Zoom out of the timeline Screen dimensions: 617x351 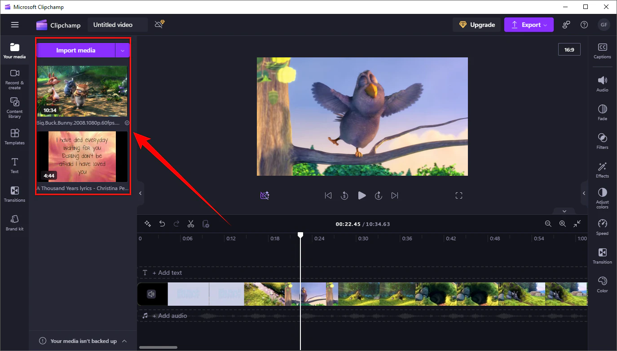click(x=548, y=224)
